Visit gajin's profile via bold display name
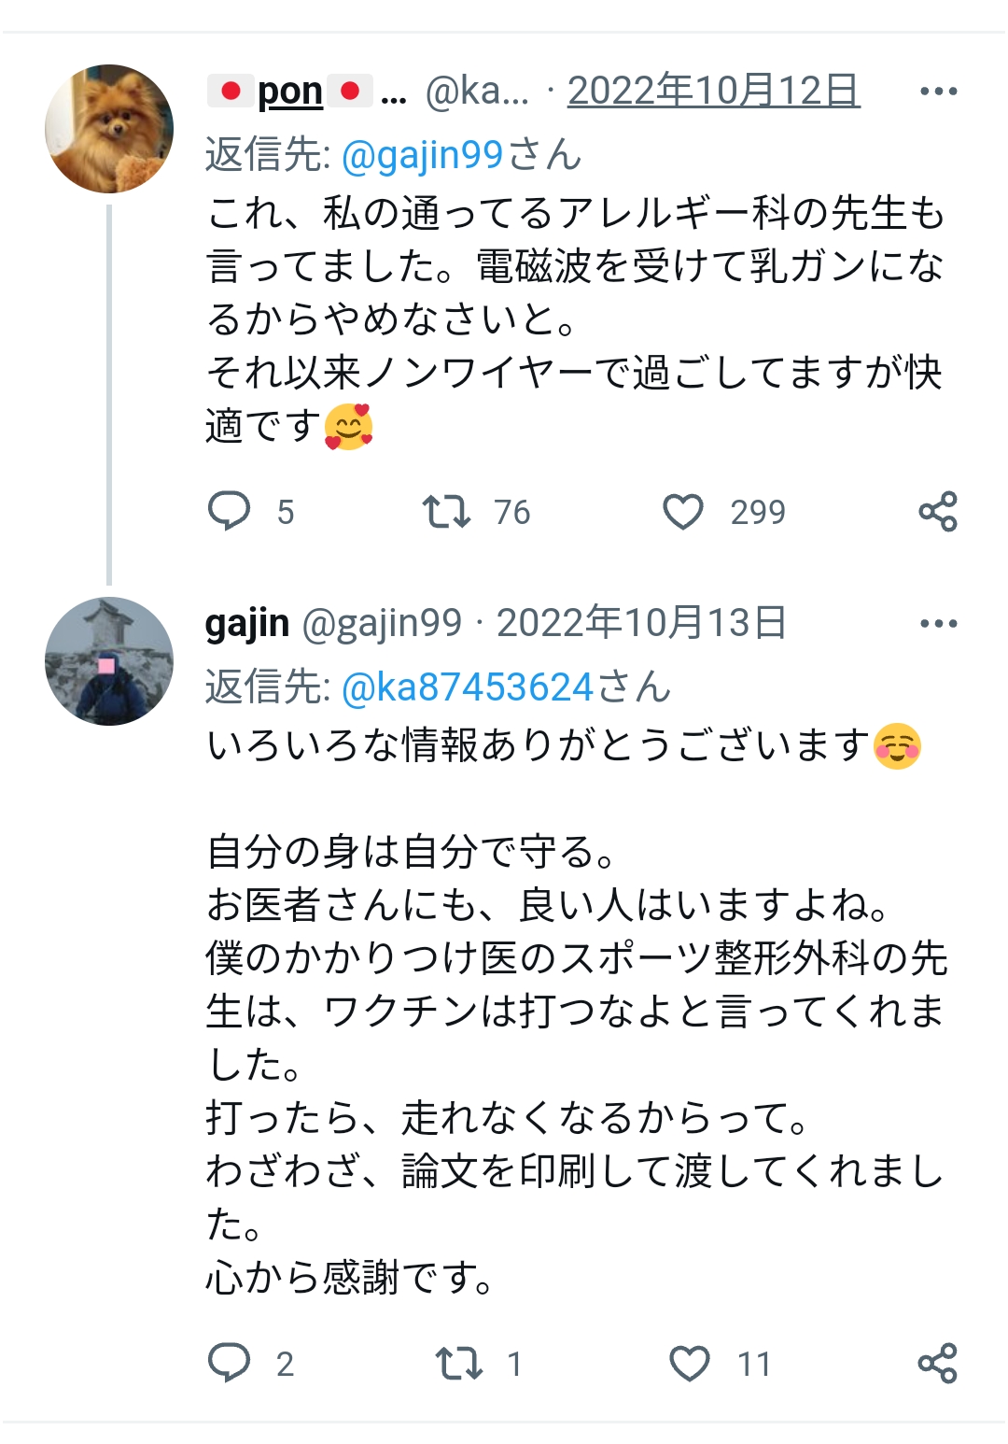Viewport: 1008px width, 1444px height. pyautogui.click(x=247, y=623)
